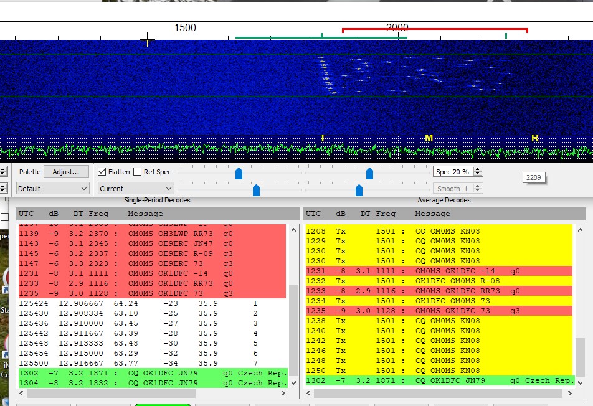This screenshot has height=406, width=593.
Task: Open the Default palette dropdown
Action: [52, 188]
